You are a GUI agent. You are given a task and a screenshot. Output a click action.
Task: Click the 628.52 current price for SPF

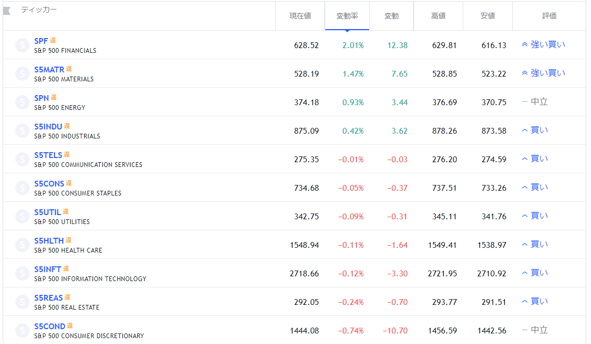tap(306, 45)
